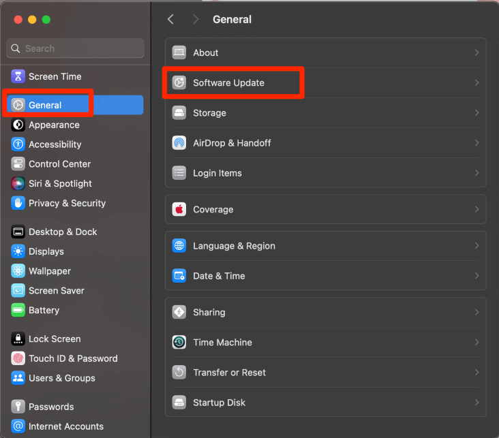Click the Touch ID fingerprint icon
The image size is (499, 438).
click(x=18, y=358)
